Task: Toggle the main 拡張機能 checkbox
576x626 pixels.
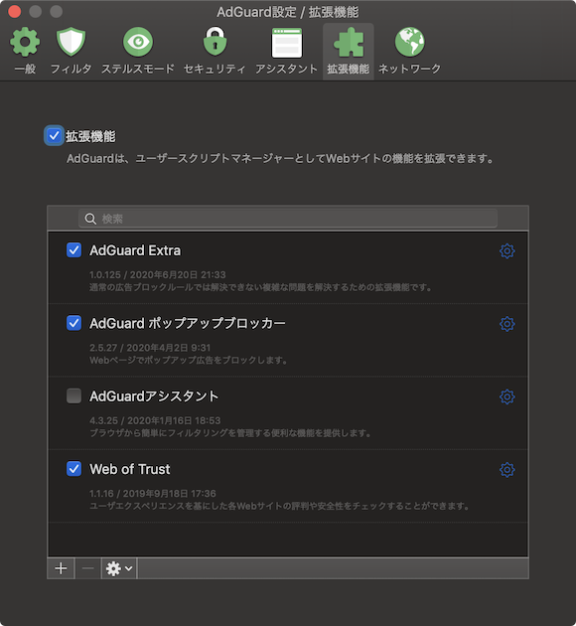Action: pos(54,136)
